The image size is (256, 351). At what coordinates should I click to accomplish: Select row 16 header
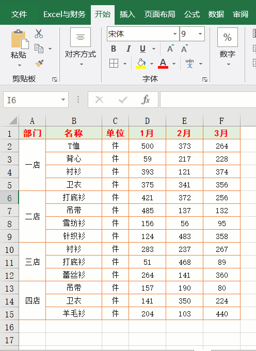click(9, 327)
